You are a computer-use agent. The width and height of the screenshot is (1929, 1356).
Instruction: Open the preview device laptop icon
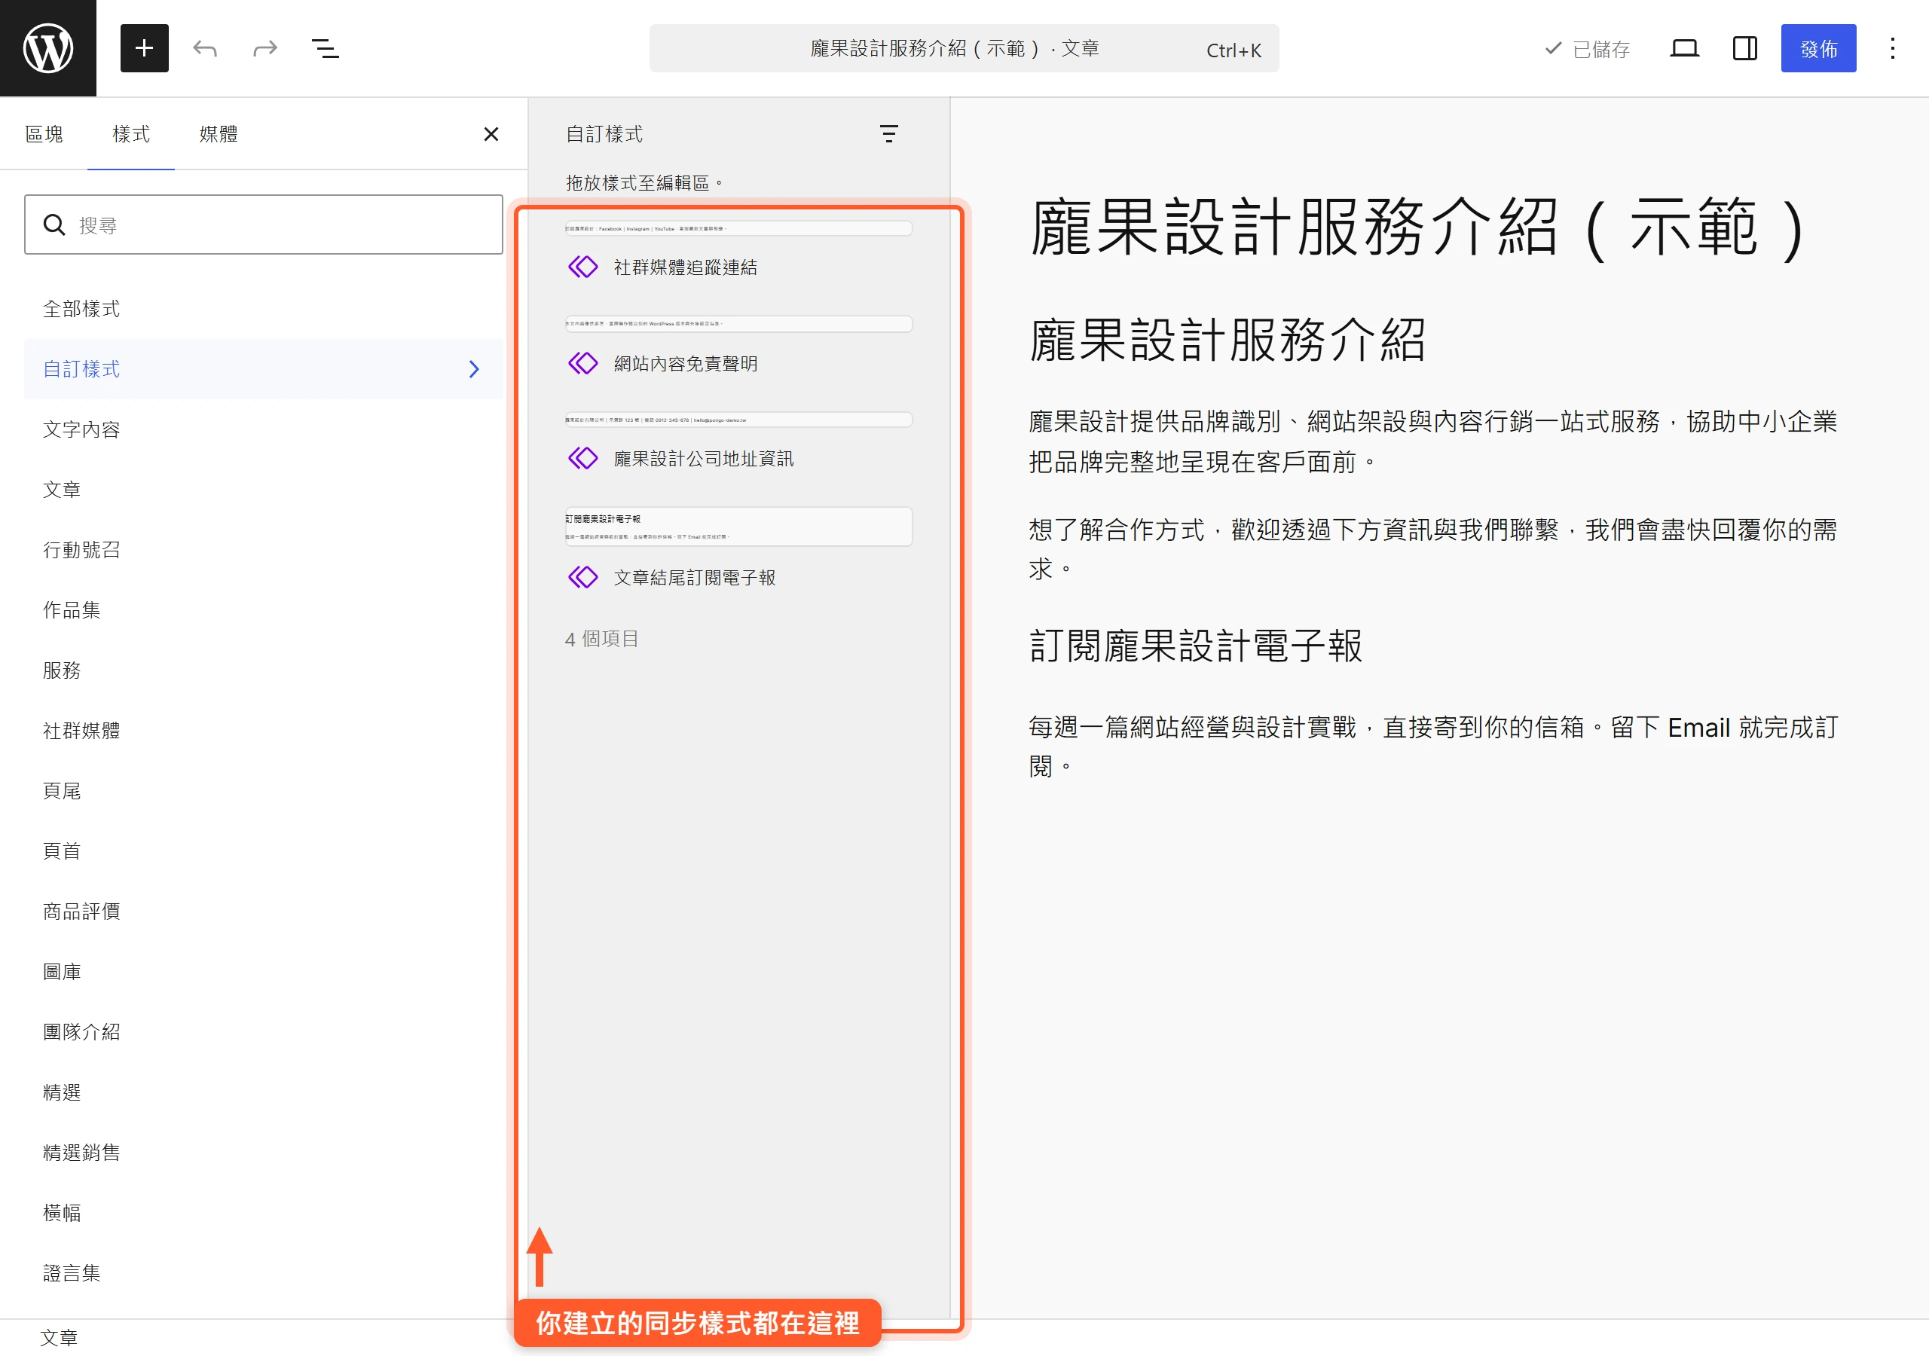pyautogui.click(x=1685, y=49)
